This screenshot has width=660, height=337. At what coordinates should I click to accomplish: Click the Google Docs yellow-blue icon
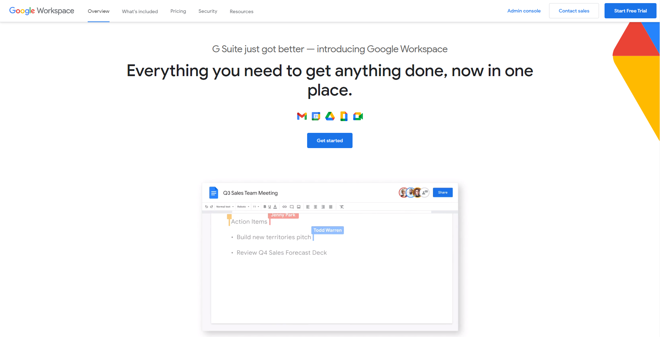(x=344, y=116)
